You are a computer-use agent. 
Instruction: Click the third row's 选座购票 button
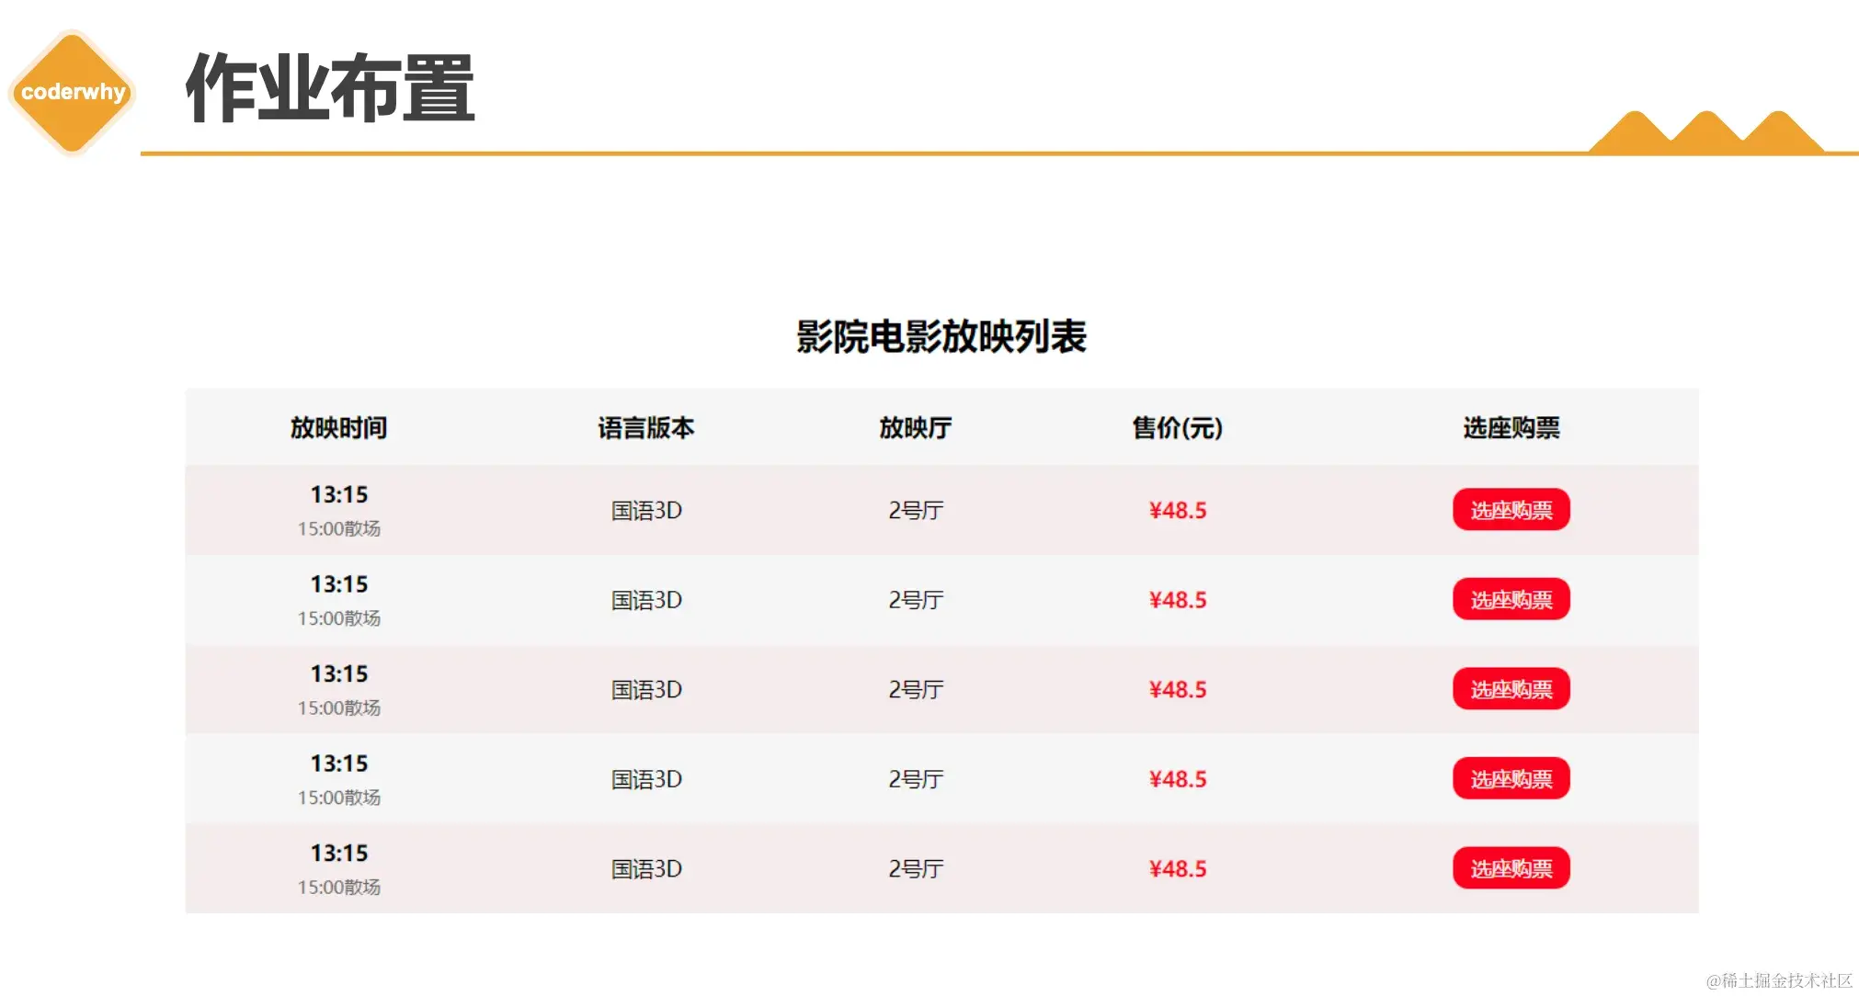point(1511,689)
